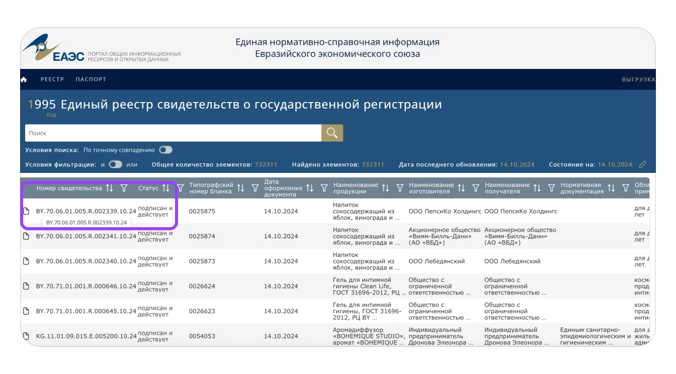Click blank number 0025873

coord(202,261)
